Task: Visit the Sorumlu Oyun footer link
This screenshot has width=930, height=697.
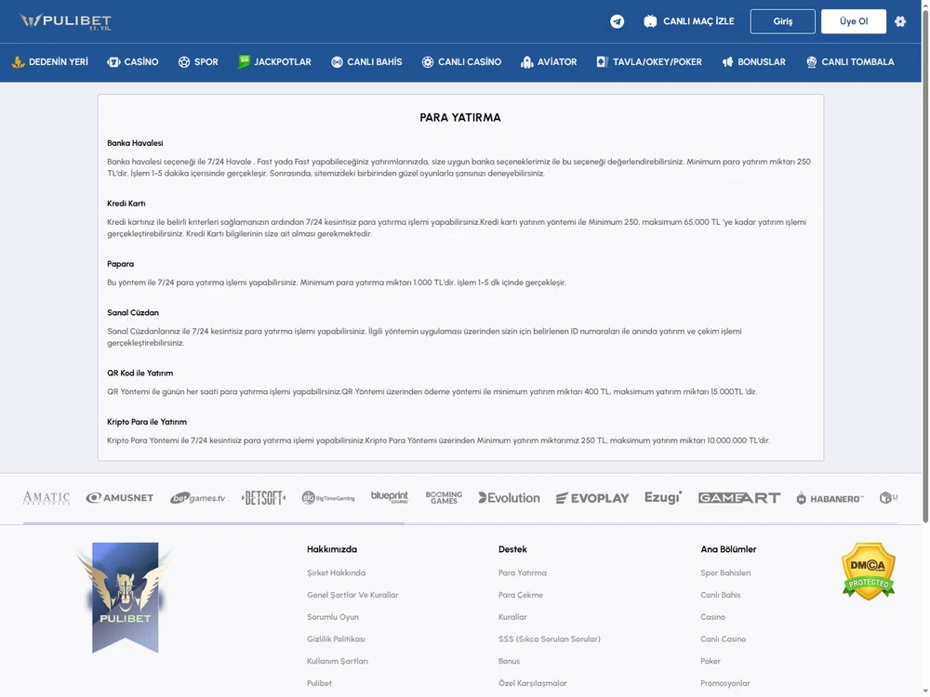Action: coord(333,617)
